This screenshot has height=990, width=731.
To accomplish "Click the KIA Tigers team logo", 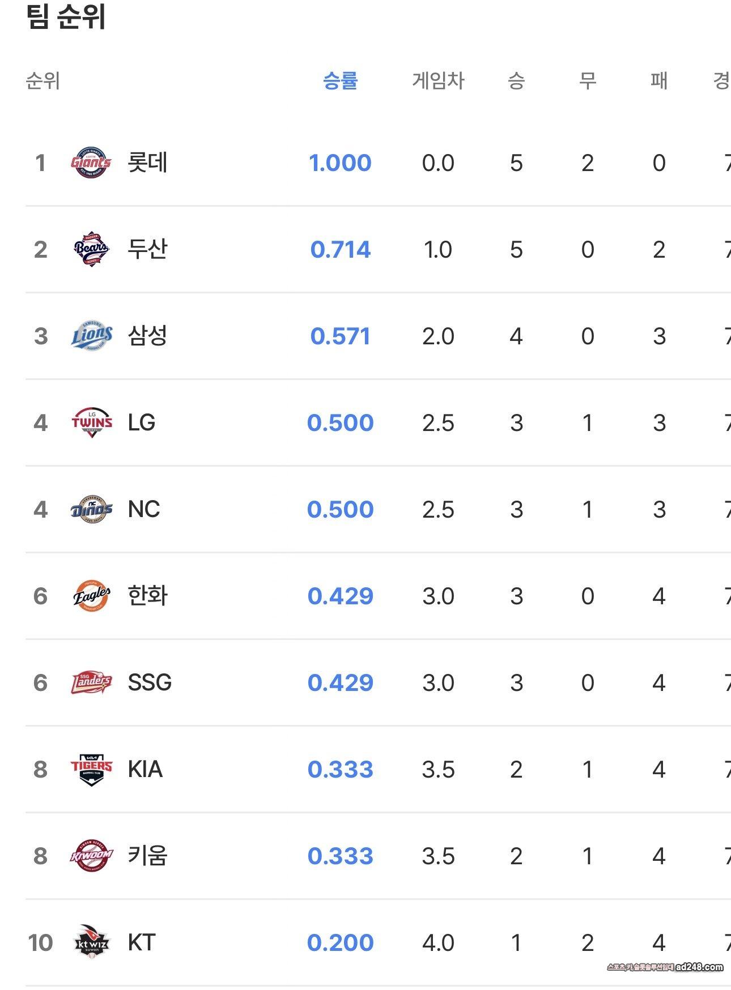I will [91, 769].
